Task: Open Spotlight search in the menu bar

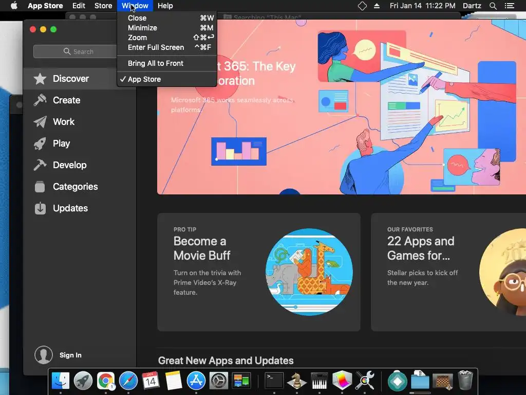Action: click(x=493, y=6)
